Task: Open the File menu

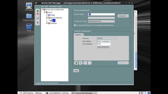Action: click(x=43, y=7)
